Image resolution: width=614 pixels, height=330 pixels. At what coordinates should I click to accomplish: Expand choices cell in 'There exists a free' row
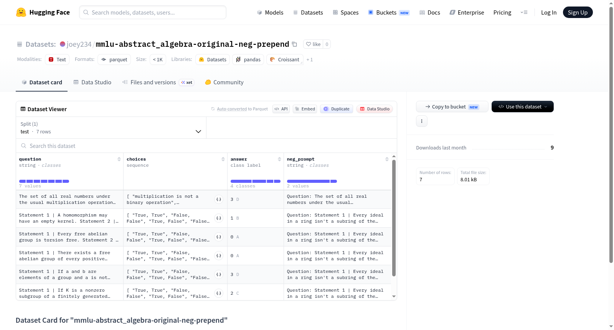click(x=219, y=256)
